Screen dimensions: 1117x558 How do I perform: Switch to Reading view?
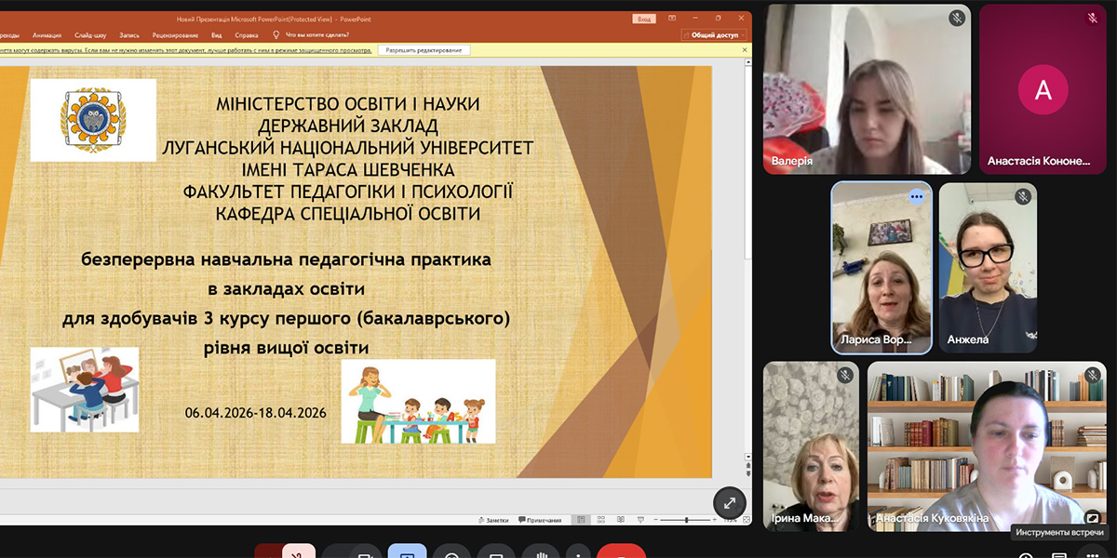620,520
